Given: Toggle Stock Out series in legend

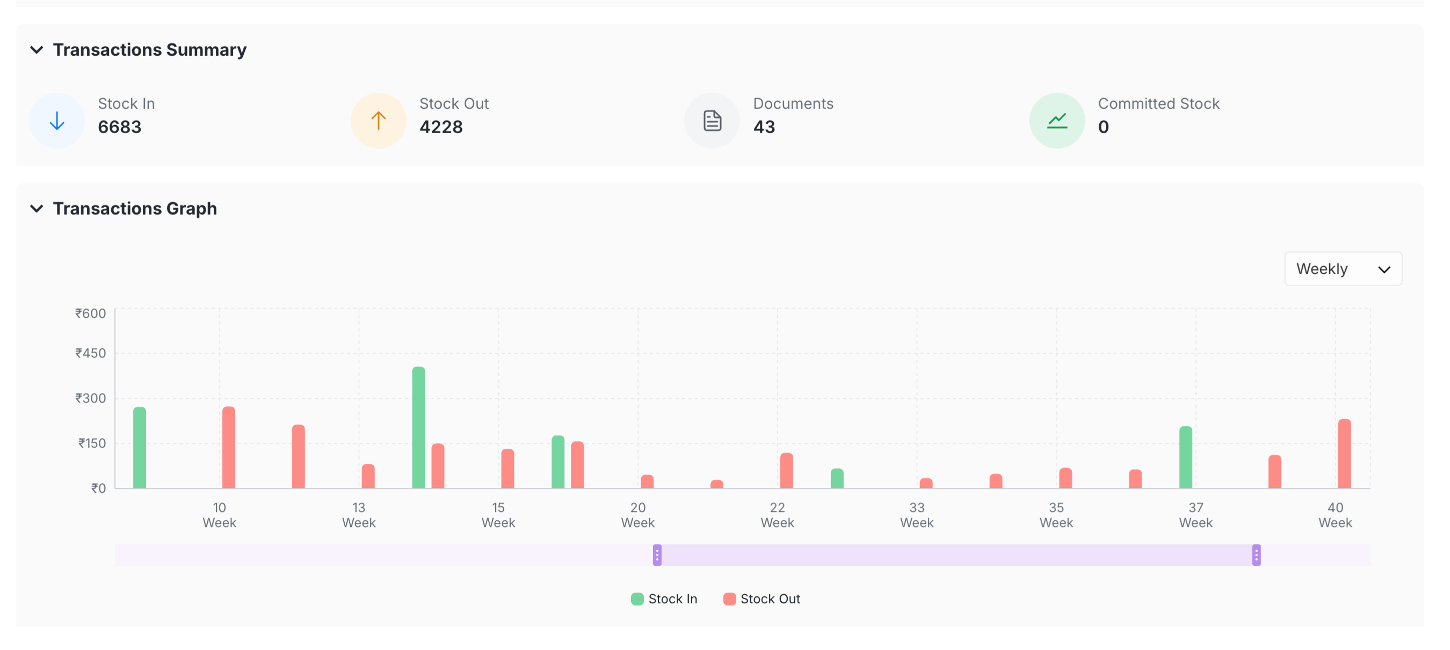Looking at the screenshot, I should [762, 599].
